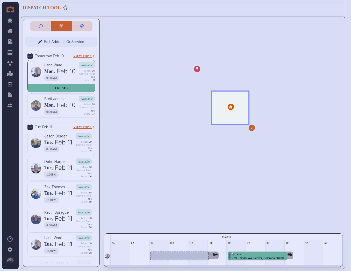Screen dimensions: 351x271
Task: Select the calendar add tab
Action: coord(61,26)
